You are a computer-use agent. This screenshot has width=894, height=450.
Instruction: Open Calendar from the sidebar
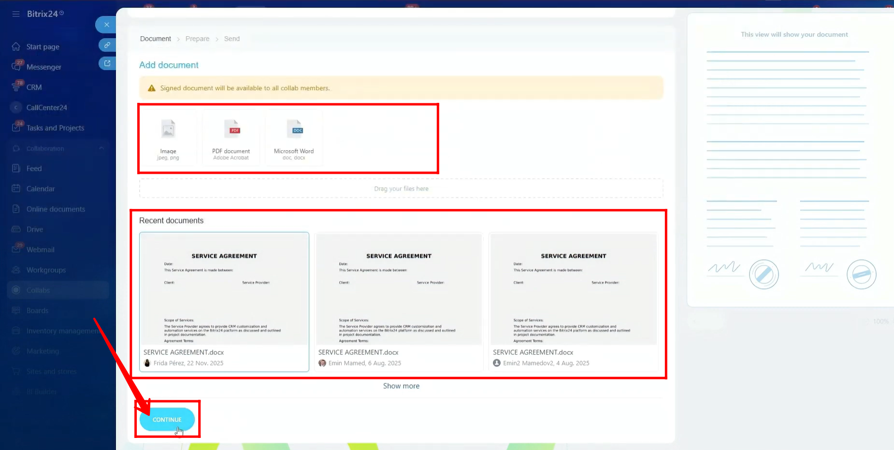point(41,189)
